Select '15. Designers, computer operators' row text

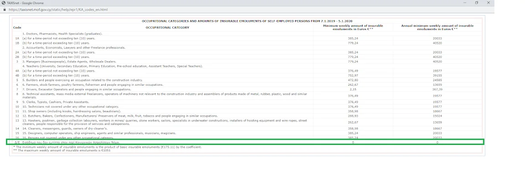pyautogui.click(x=99, y=133)
